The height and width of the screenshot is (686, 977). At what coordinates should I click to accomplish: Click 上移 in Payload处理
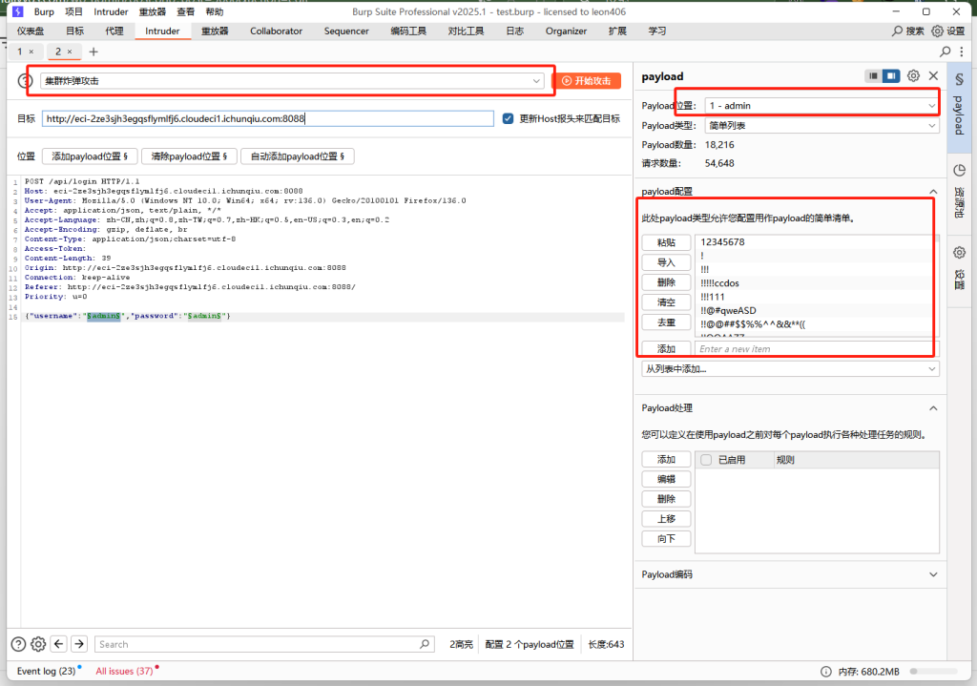tap(666, 518)
